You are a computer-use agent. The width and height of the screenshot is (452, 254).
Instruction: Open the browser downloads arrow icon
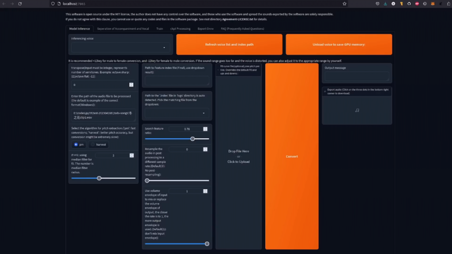click(385, 4)
